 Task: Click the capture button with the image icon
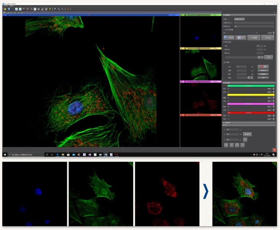[241, 38]
